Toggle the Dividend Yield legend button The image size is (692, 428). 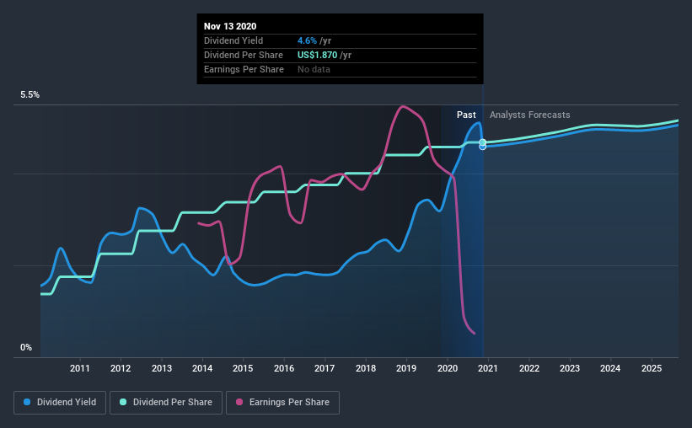tap(60, 403)
